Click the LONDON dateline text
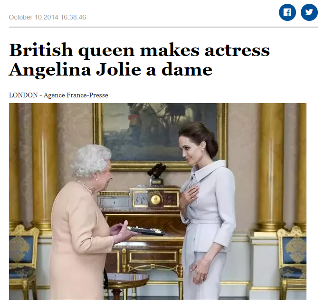 click(x=23, y=95)
